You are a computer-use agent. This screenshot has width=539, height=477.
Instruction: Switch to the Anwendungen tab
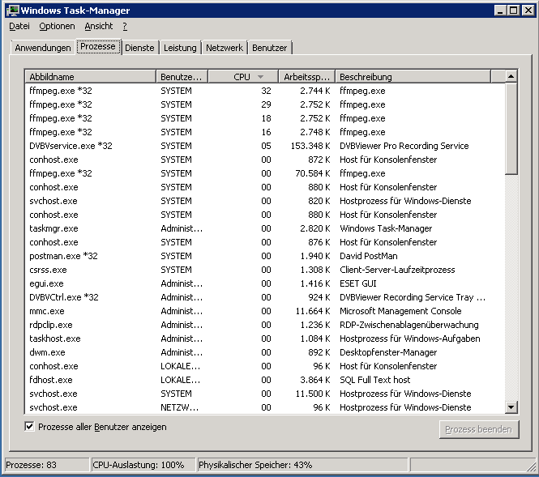point(43,48)
